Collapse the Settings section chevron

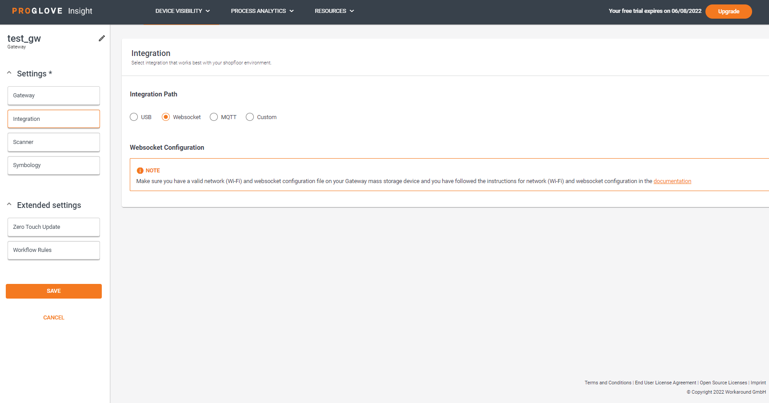(x=9, y=72)
